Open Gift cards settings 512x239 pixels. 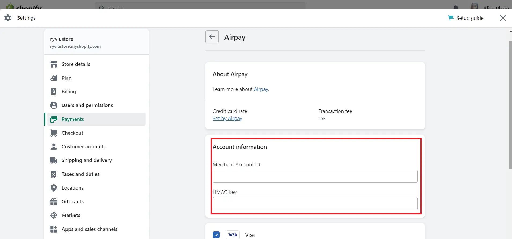(x=96, y=202)
